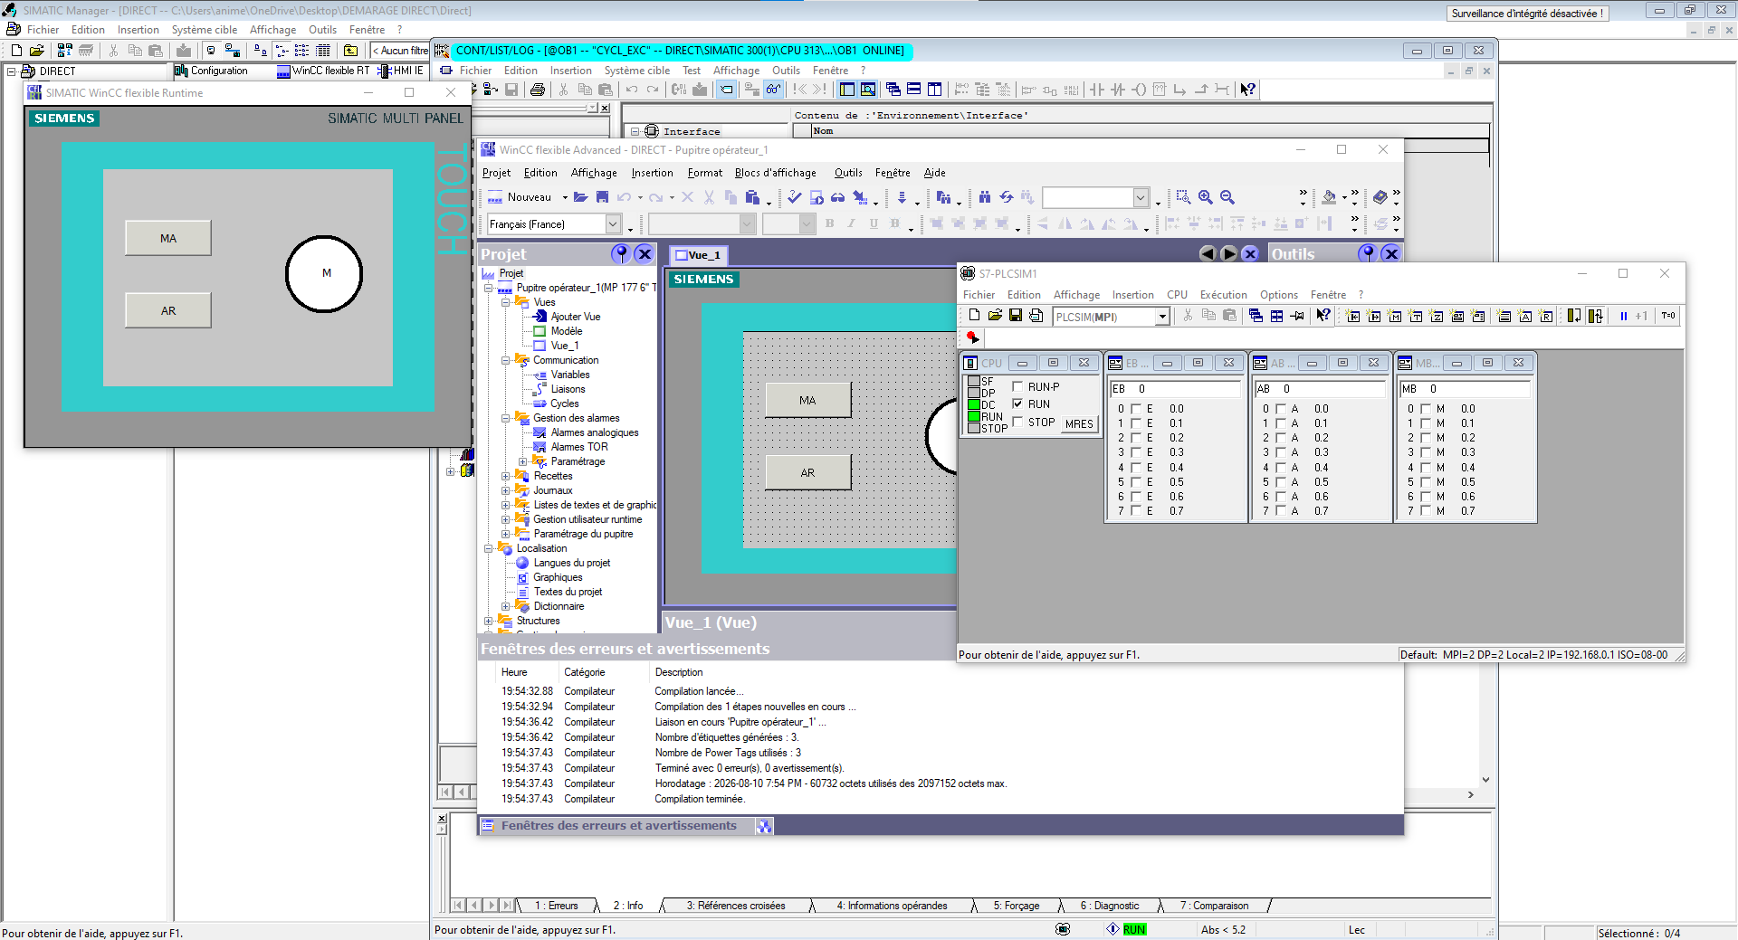Viewport: 1738px width, 940px height.
Task: Open Langues du projet in project tree
Action: pyautogui.click(x=571, y=563)
